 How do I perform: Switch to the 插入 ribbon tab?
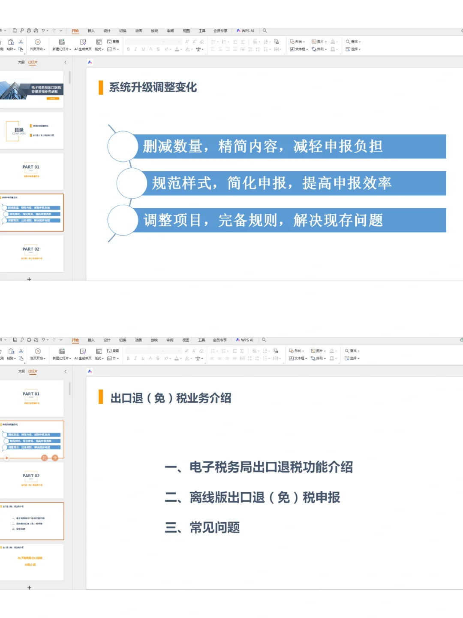(91, 30)
